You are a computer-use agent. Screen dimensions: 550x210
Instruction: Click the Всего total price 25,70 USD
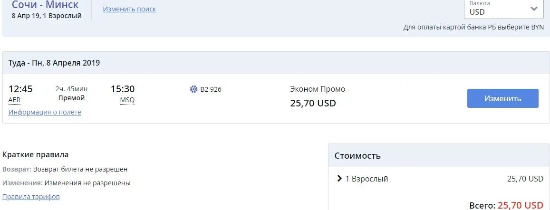[x=520, y=205]
